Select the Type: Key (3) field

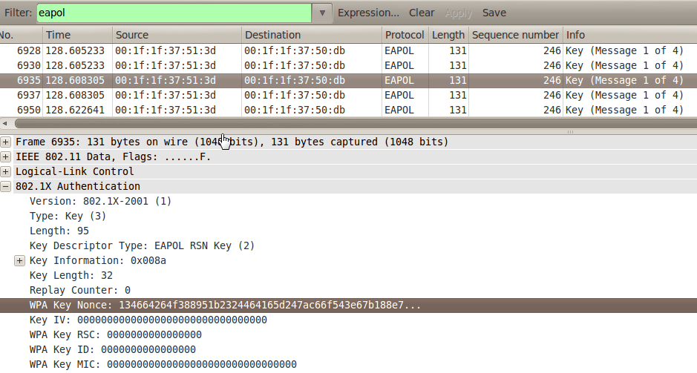click(68, 217)
